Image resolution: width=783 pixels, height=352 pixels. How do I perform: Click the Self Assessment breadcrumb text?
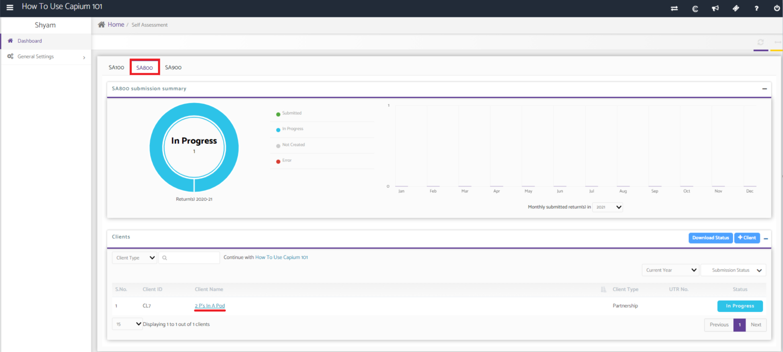click(149, 25)
